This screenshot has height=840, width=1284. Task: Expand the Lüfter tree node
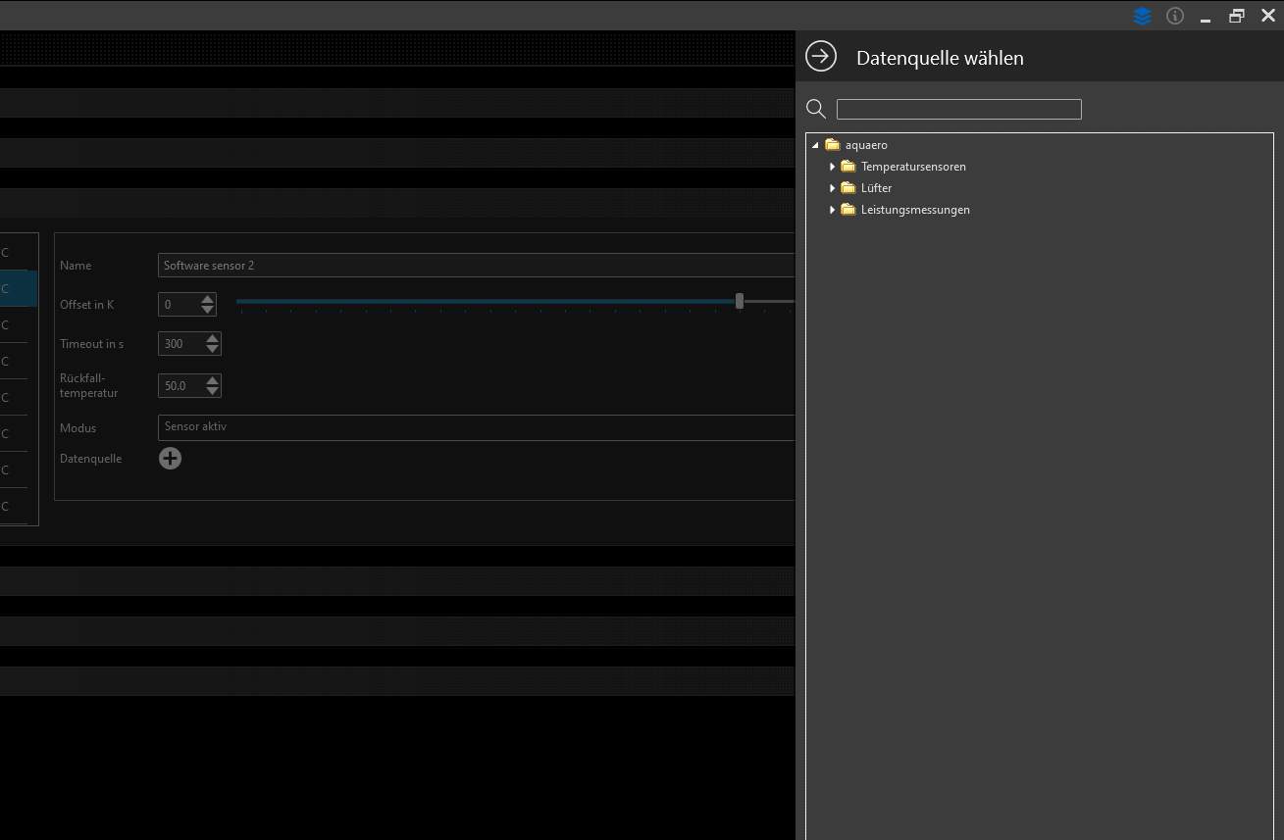pyautogui.click(x=832, y=188)
